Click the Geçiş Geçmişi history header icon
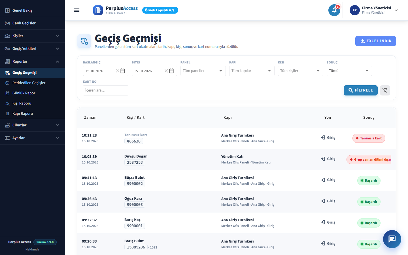This screenshot has height=255, width=408. (x=84, y=41)
